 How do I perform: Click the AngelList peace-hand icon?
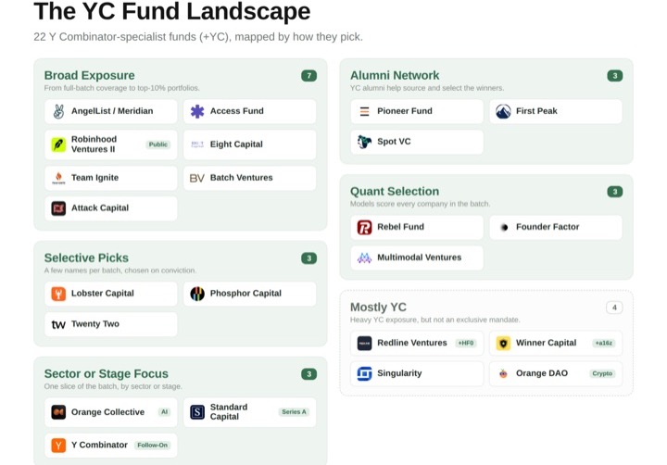(x=58, y=111)
